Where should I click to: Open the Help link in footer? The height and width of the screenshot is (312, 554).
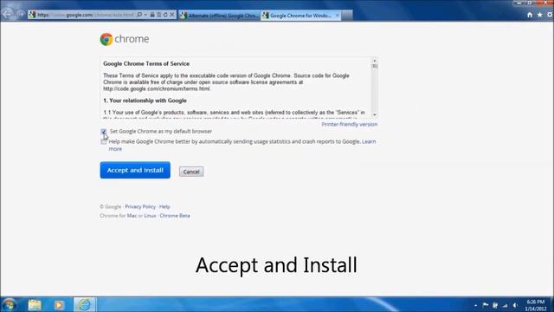coord(164,206)
